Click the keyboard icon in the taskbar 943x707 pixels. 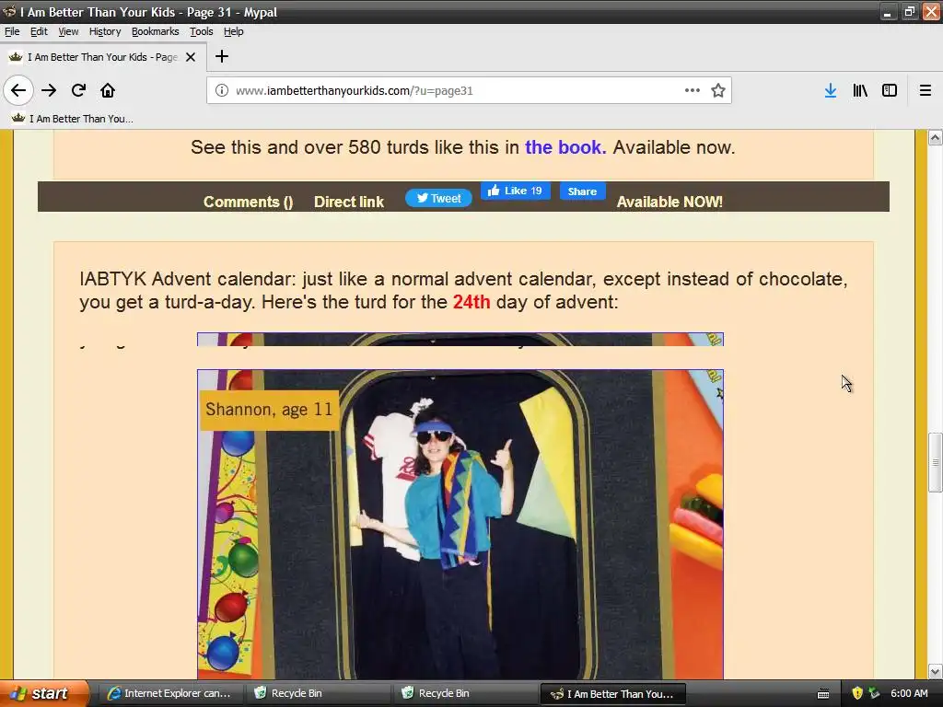[x=823, y=694]
